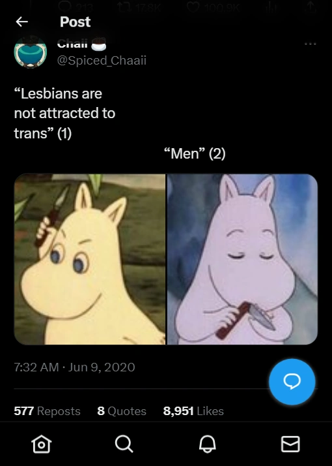The width and height of the screenshot is (332, 466).
Task: View the 577 Reposts list
Action: pyautogui.click(x=47, y=411)
